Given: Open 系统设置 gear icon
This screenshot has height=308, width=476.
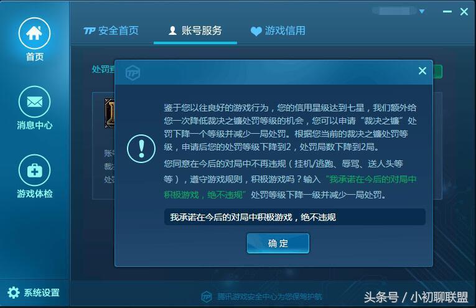Looking at the screenshot, I should pyautogui.click(x=13, y=292).
